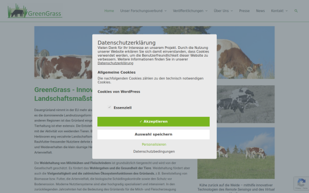Follow the underlined Datenschutzerklärung link

(x=115, y=63)
